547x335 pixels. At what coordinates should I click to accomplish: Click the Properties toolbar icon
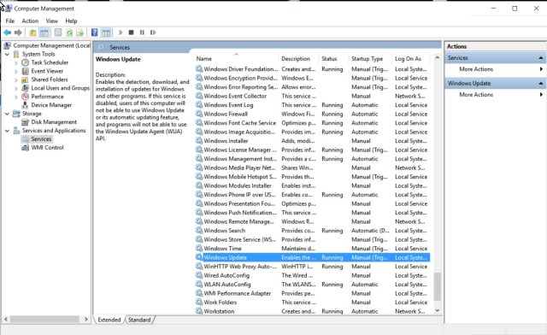58,32
